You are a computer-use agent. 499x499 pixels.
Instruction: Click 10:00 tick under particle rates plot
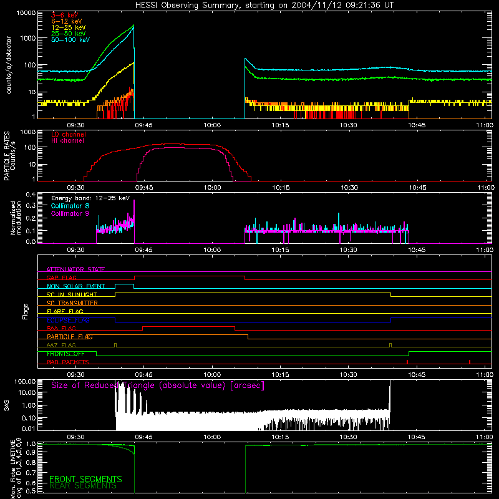pyautogui.click(x=212, y=188)
